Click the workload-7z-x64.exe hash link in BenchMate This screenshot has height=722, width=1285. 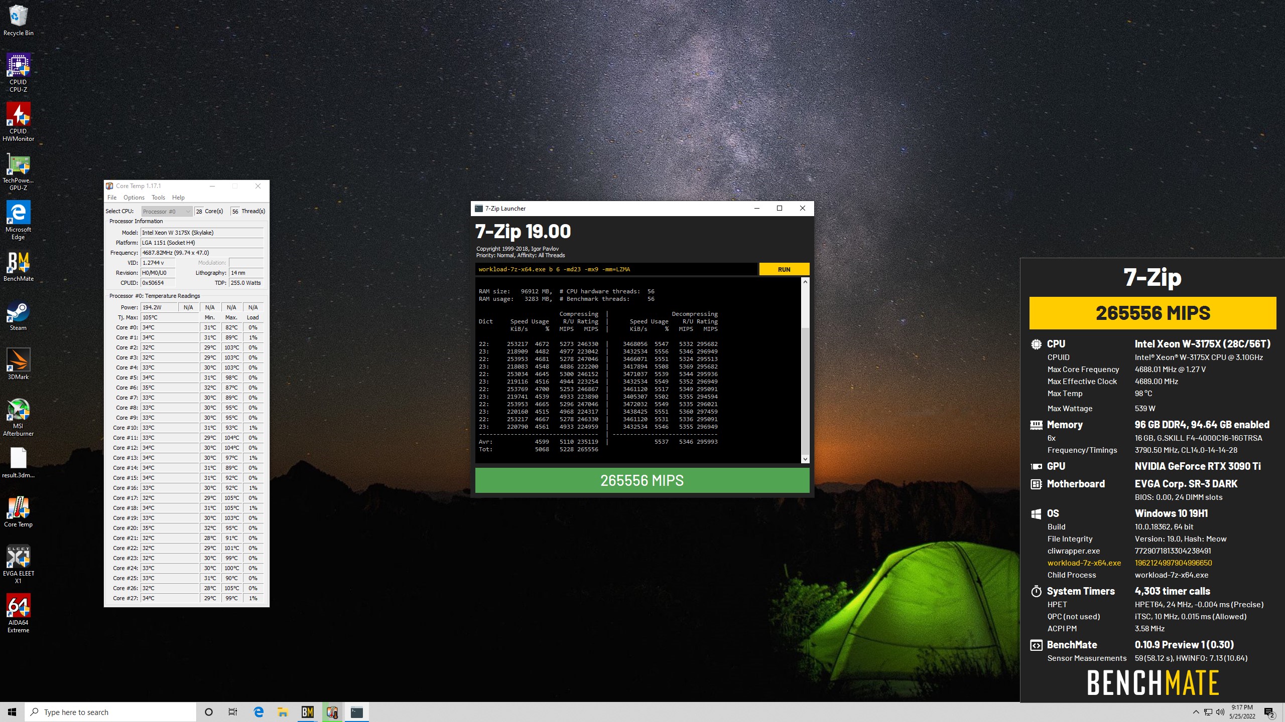(1173, 563)
